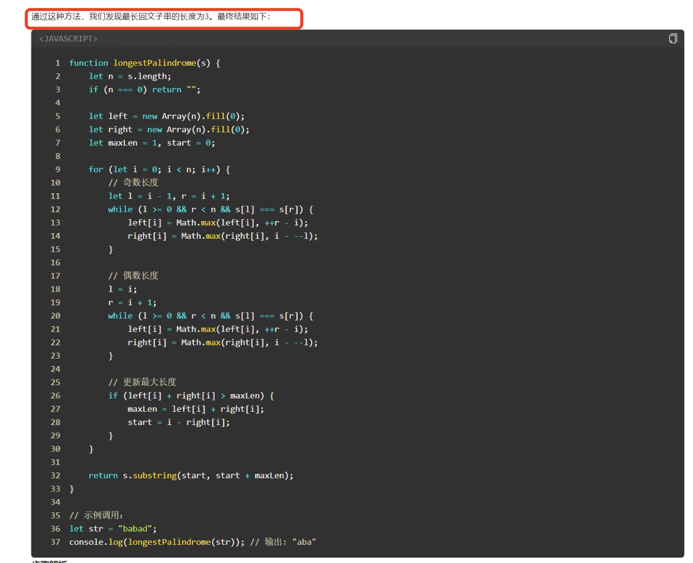
Task: Click the line 'if (n === 0) return "";'
Action: (145, 90)
